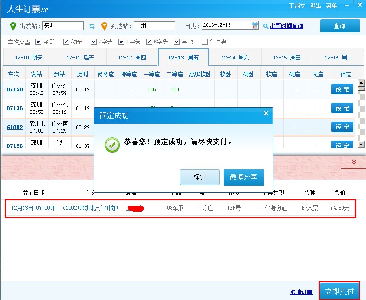Click the train list scrollbar down arrow
The height and width of the screenshot is (300, 366).
361,145
